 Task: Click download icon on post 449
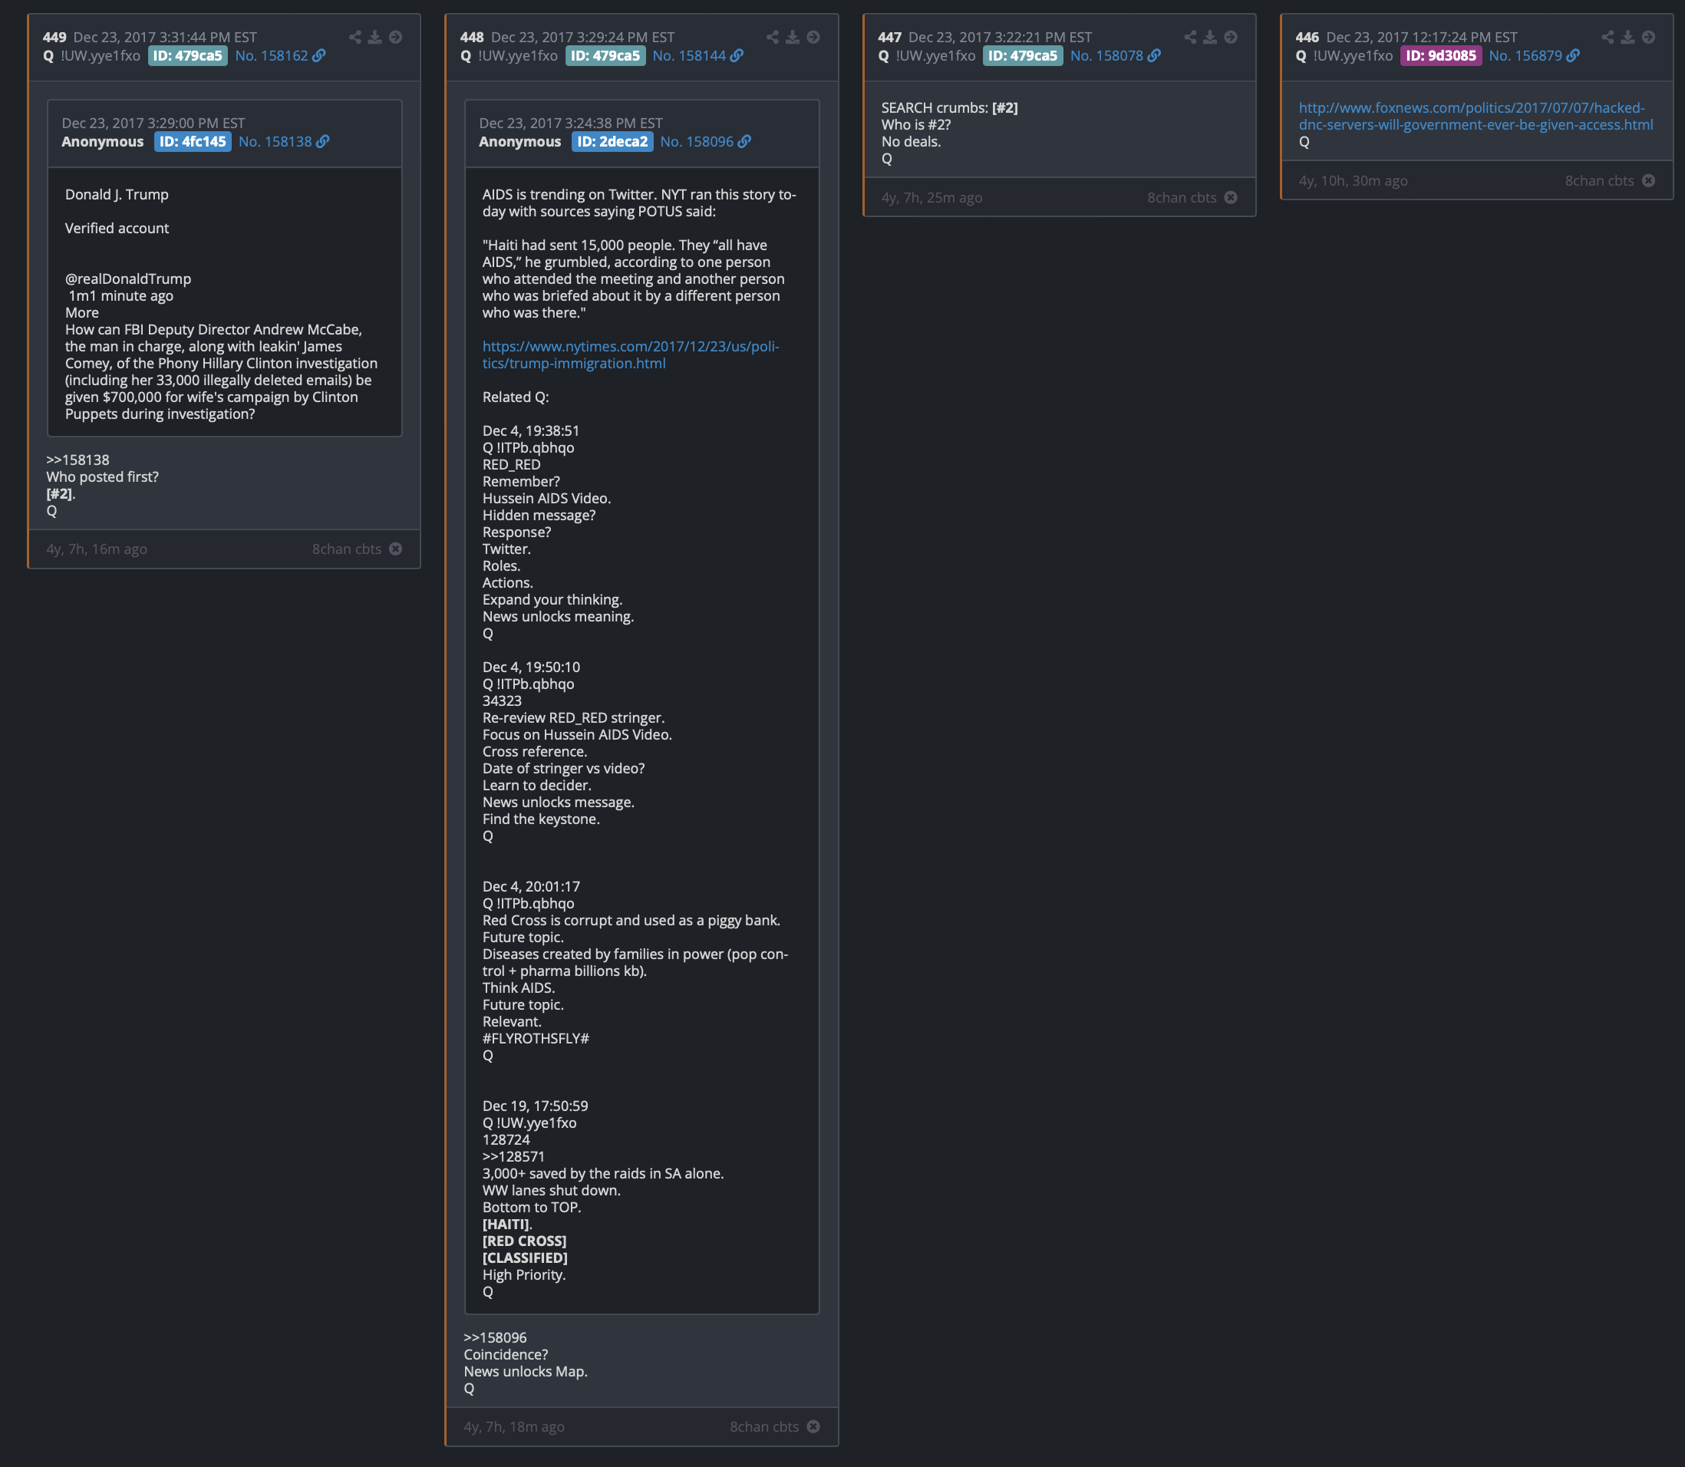pos(375,37)
